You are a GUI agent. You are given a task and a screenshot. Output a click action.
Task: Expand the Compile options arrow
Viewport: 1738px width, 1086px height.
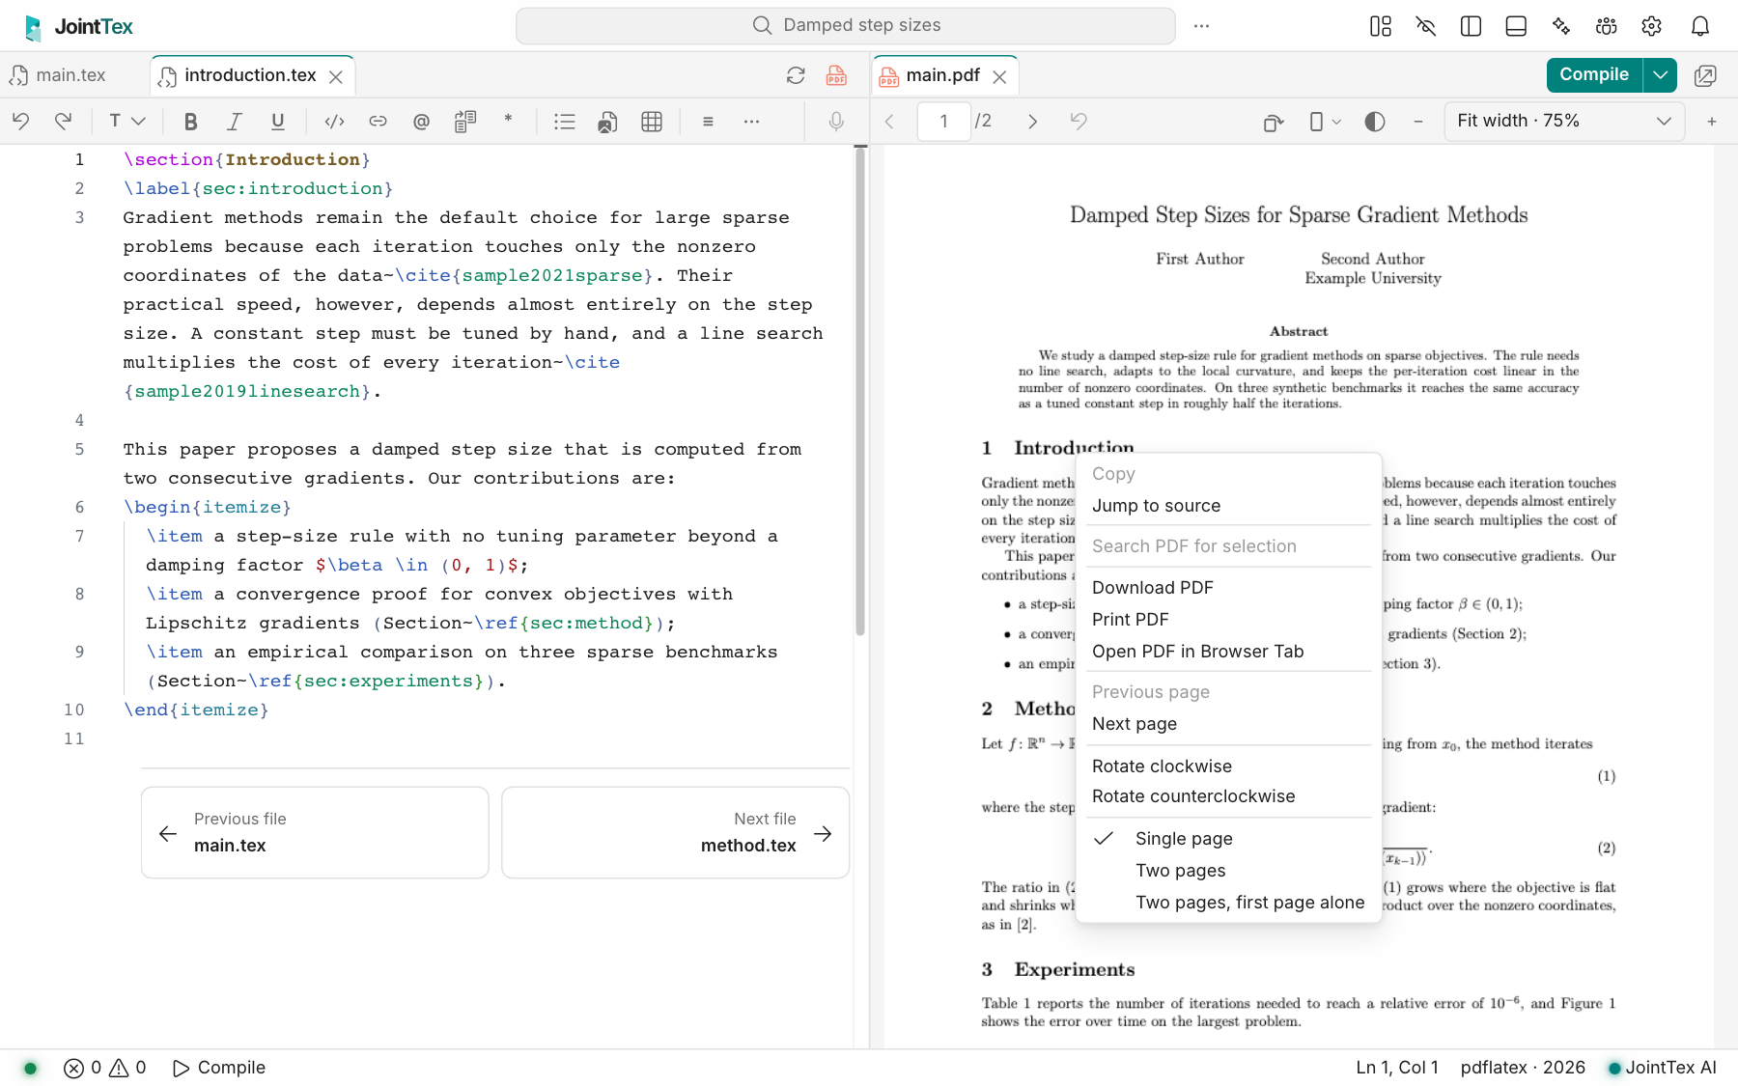(1660, 74)
